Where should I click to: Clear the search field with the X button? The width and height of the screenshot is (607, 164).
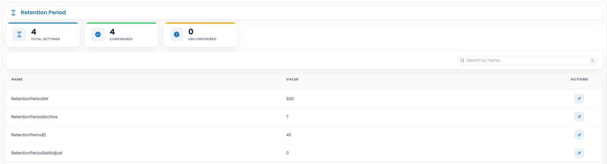[592, 60]
